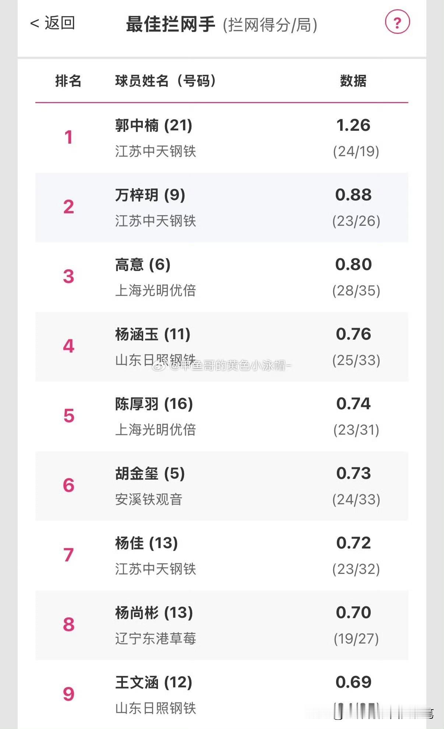Open 万梓玥 (9) player entry

coord(222,207)
